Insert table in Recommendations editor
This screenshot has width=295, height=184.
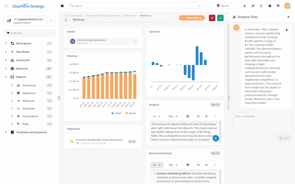click(188, 165)
